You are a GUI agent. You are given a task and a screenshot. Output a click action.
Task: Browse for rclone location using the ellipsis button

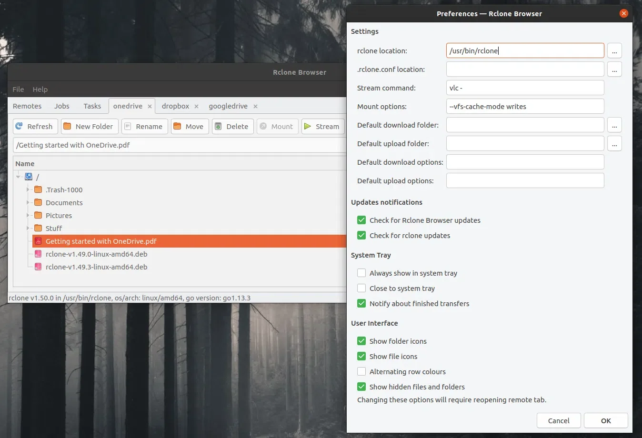614,50
